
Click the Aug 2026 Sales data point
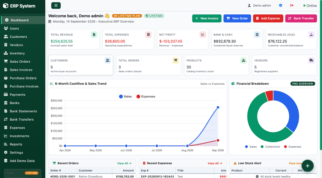tap(187, 146)
